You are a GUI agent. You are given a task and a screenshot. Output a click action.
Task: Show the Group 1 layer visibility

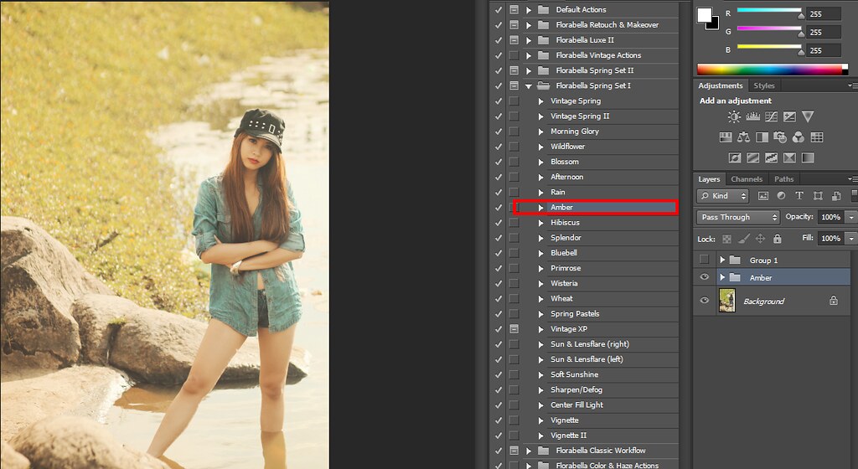click(704, 260)
